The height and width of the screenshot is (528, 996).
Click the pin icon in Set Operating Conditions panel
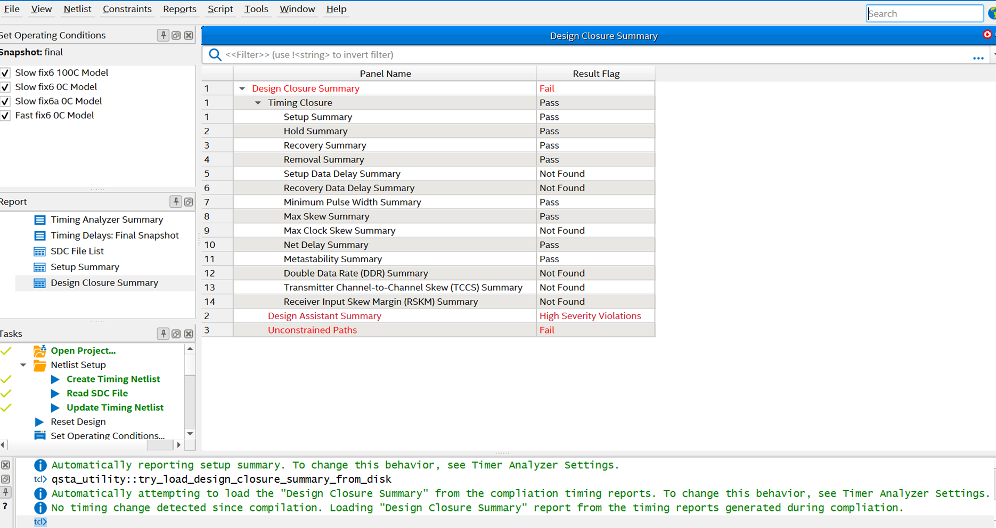pos(163,35)
